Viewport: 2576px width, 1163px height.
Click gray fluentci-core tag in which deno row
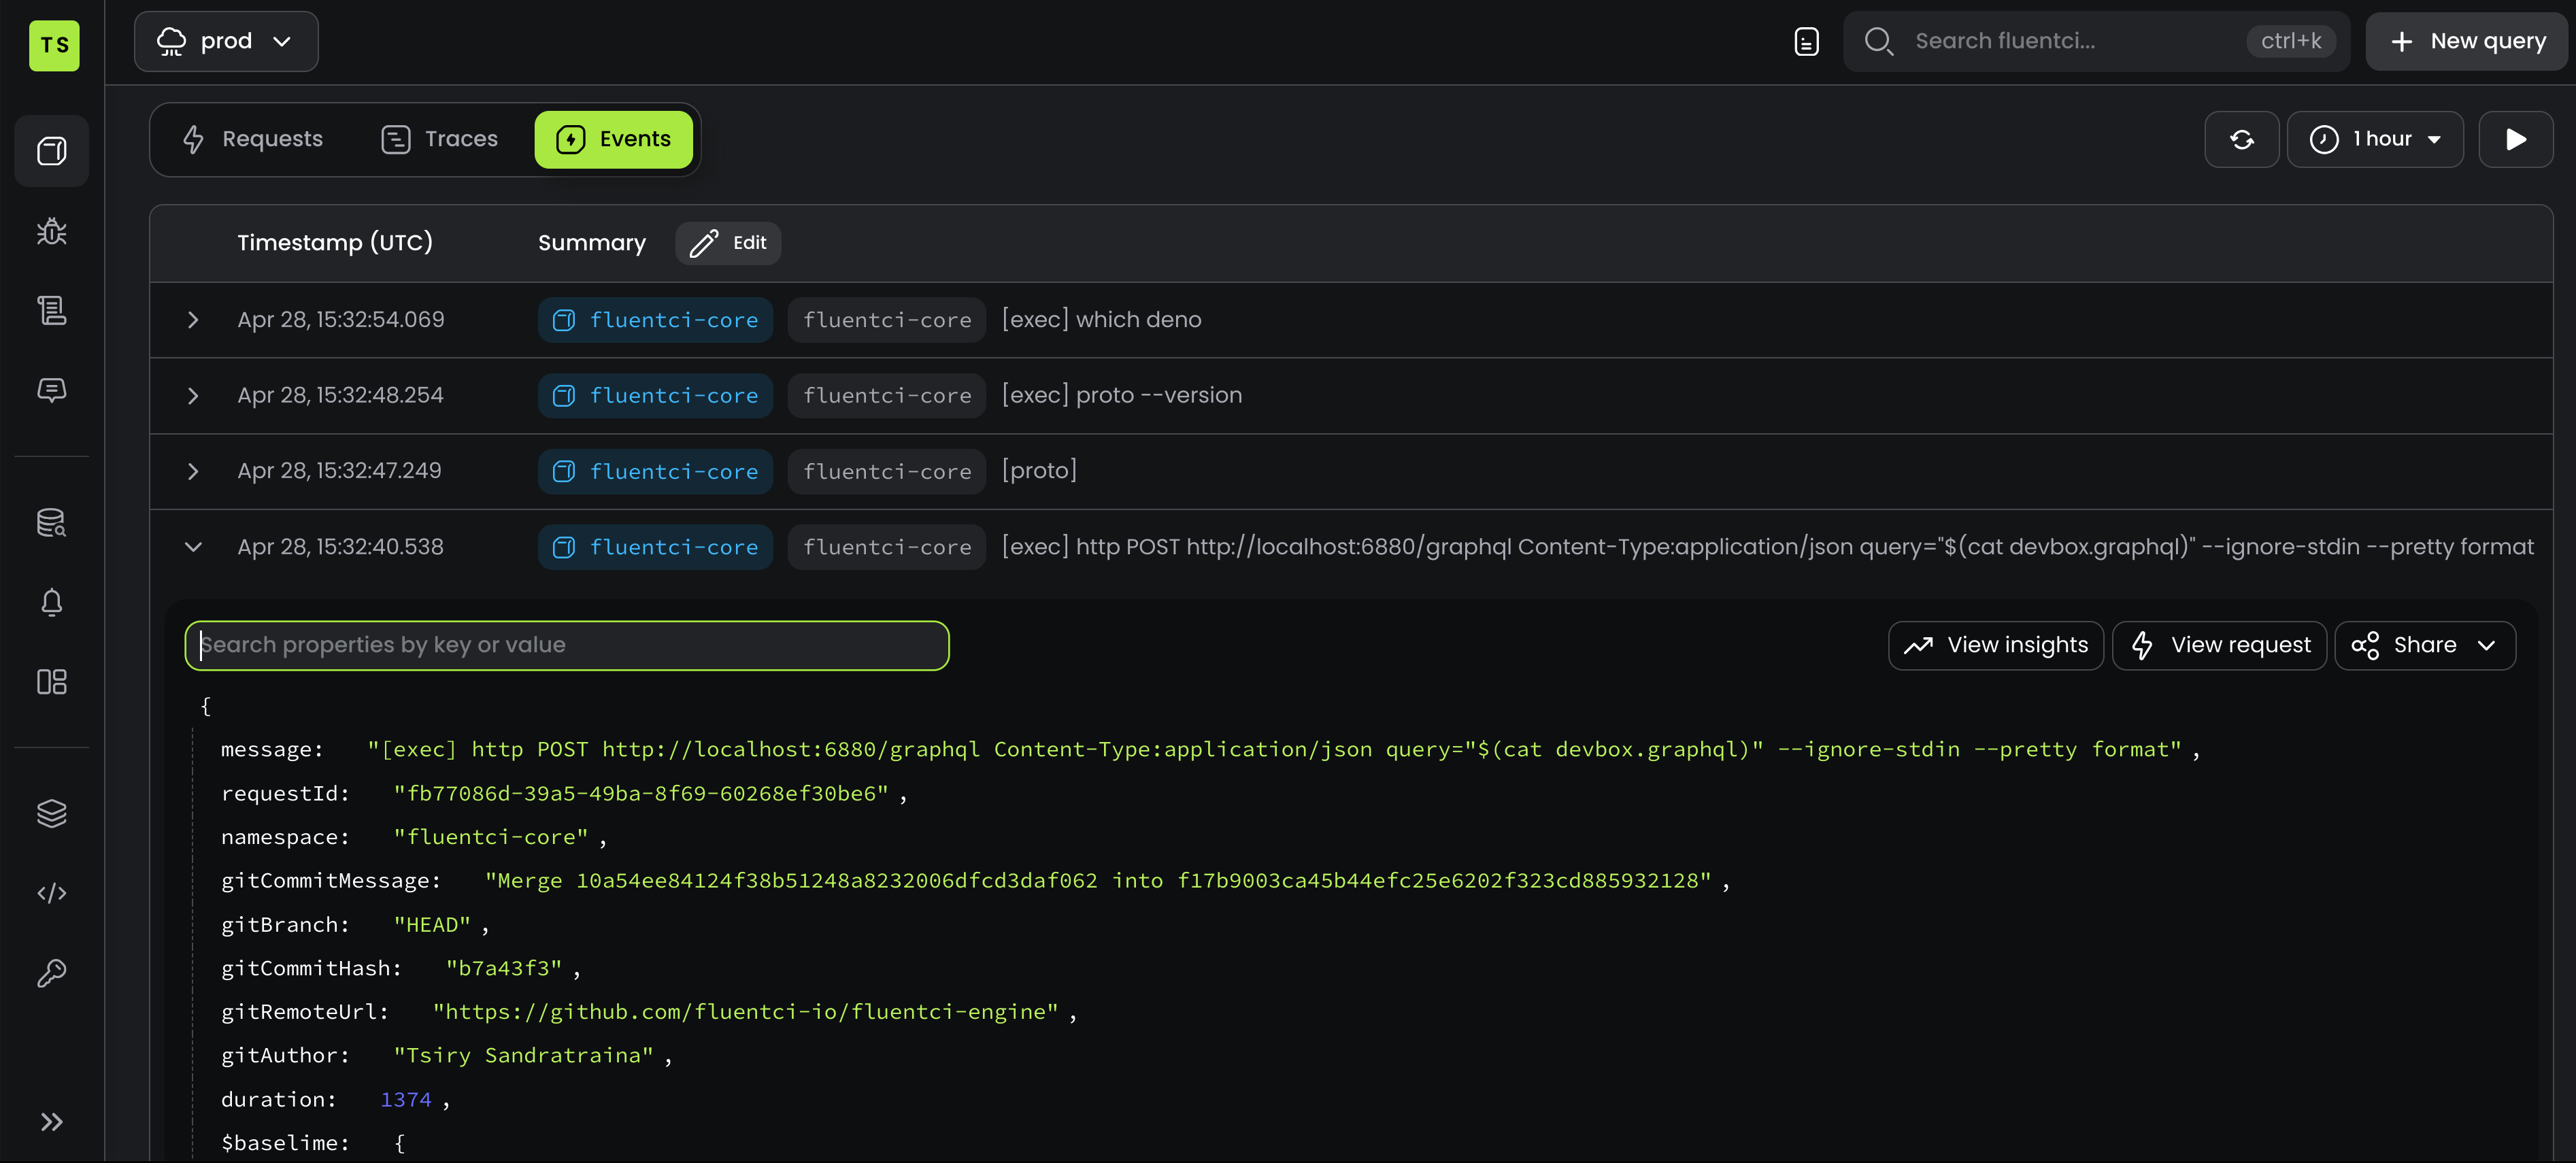coord(887,320)
